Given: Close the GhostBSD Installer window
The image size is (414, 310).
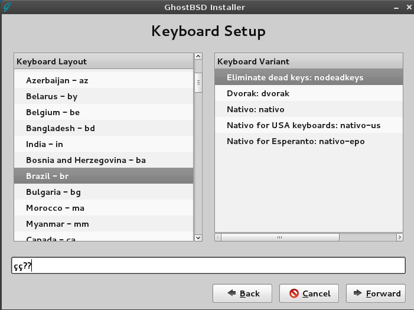Looking at the screenshot, I should pyautogui.click(x=409, y=7).
